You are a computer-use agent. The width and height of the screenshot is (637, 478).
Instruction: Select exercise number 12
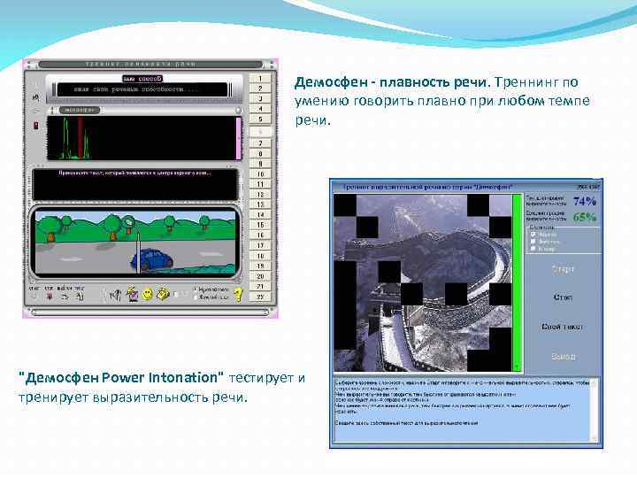point(260,194)
